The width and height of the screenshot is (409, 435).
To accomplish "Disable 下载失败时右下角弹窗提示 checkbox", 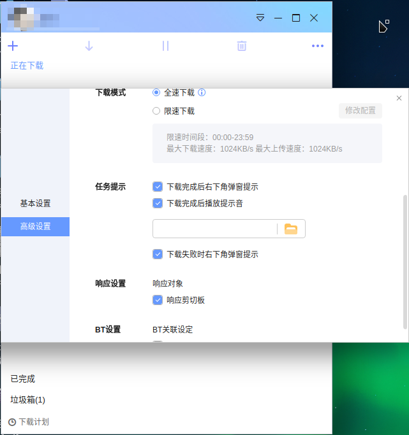I will coord(158,254).
